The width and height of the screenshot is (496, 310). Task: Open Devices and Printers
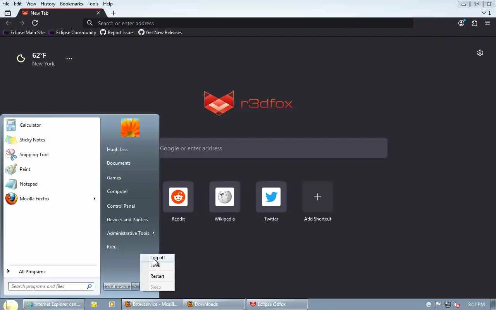click(x=127, y=220)
